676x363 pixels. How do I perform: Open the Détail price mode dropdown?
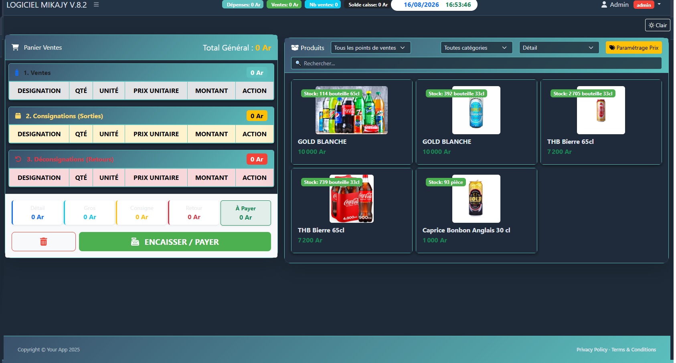pyautogui.click(x=559, y=48)
